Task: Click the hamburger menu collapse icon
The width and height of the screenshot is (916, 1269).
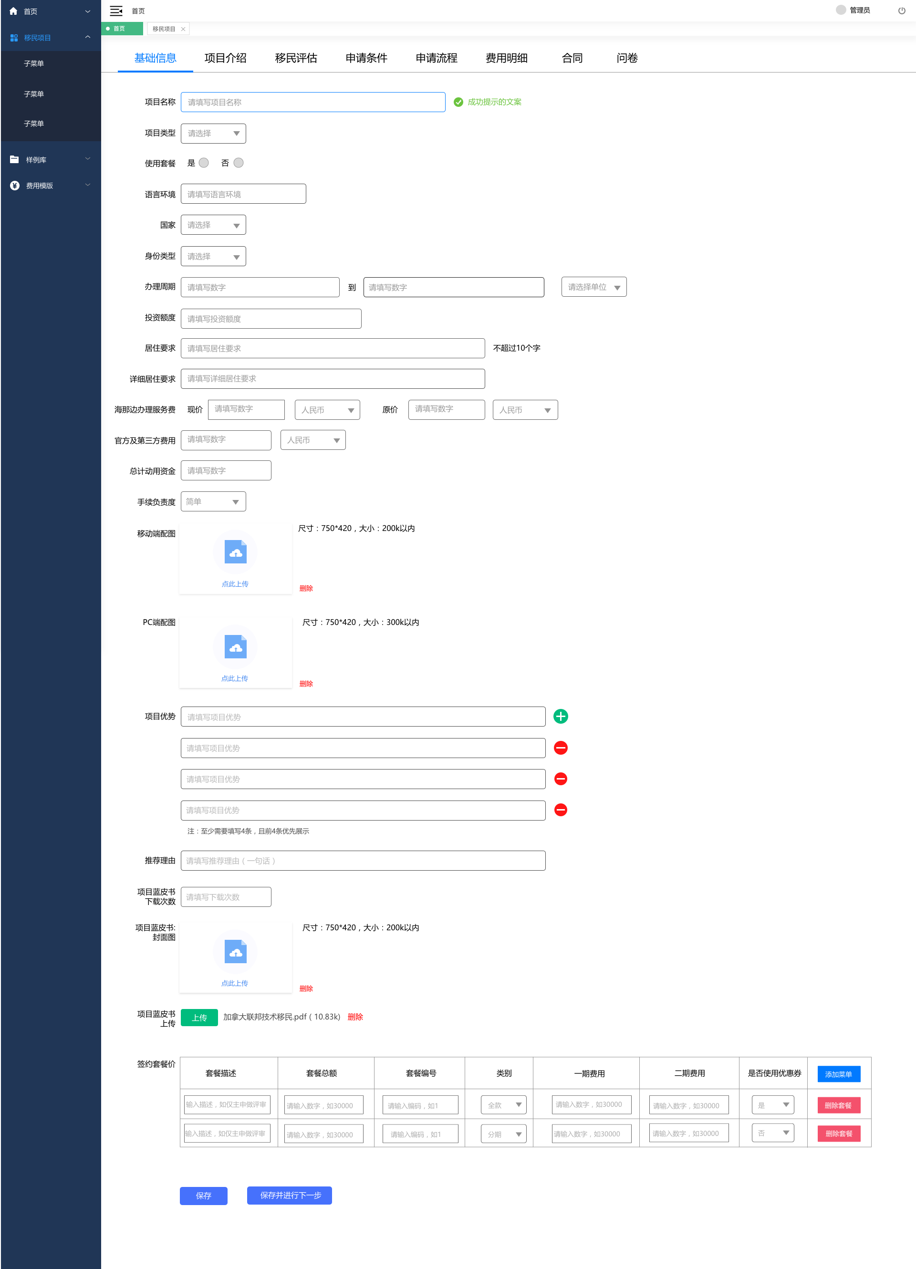Action: click(116, 10)
